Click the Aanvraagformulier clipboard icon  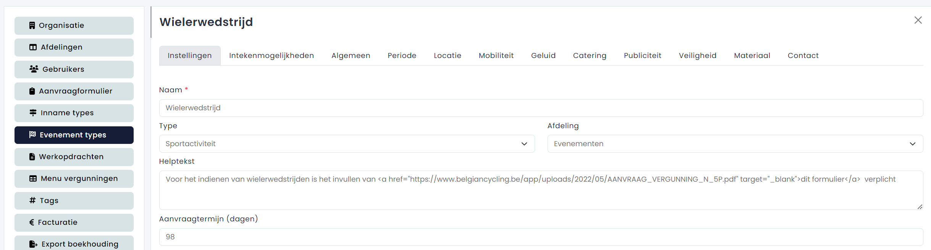pyautogui.click(x=32, y=91)
